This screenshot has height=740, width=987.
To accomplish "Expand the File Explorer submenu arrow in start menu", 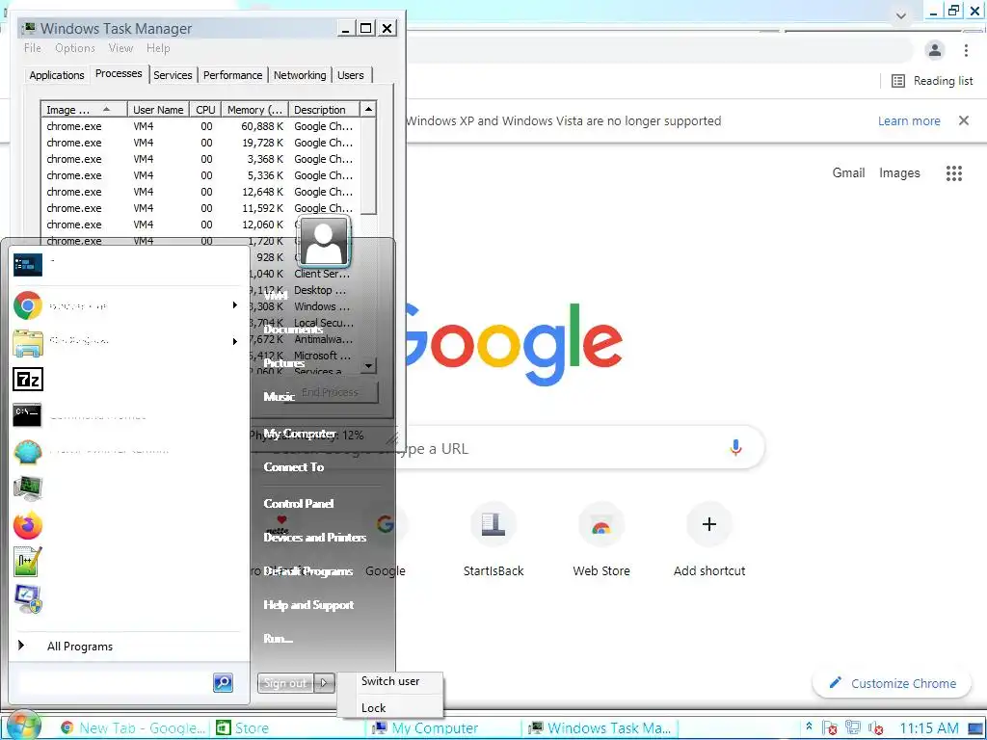I will [235, 341].
